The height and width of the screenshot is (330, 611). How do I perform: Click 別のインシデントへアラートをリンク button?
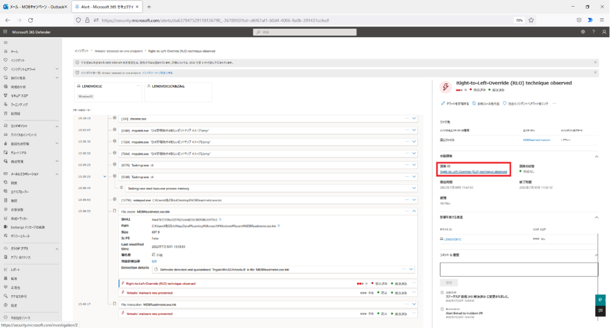point(526,103)
